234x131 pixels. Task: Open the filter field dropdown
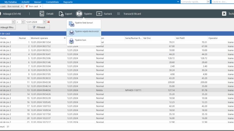point(13,22)
